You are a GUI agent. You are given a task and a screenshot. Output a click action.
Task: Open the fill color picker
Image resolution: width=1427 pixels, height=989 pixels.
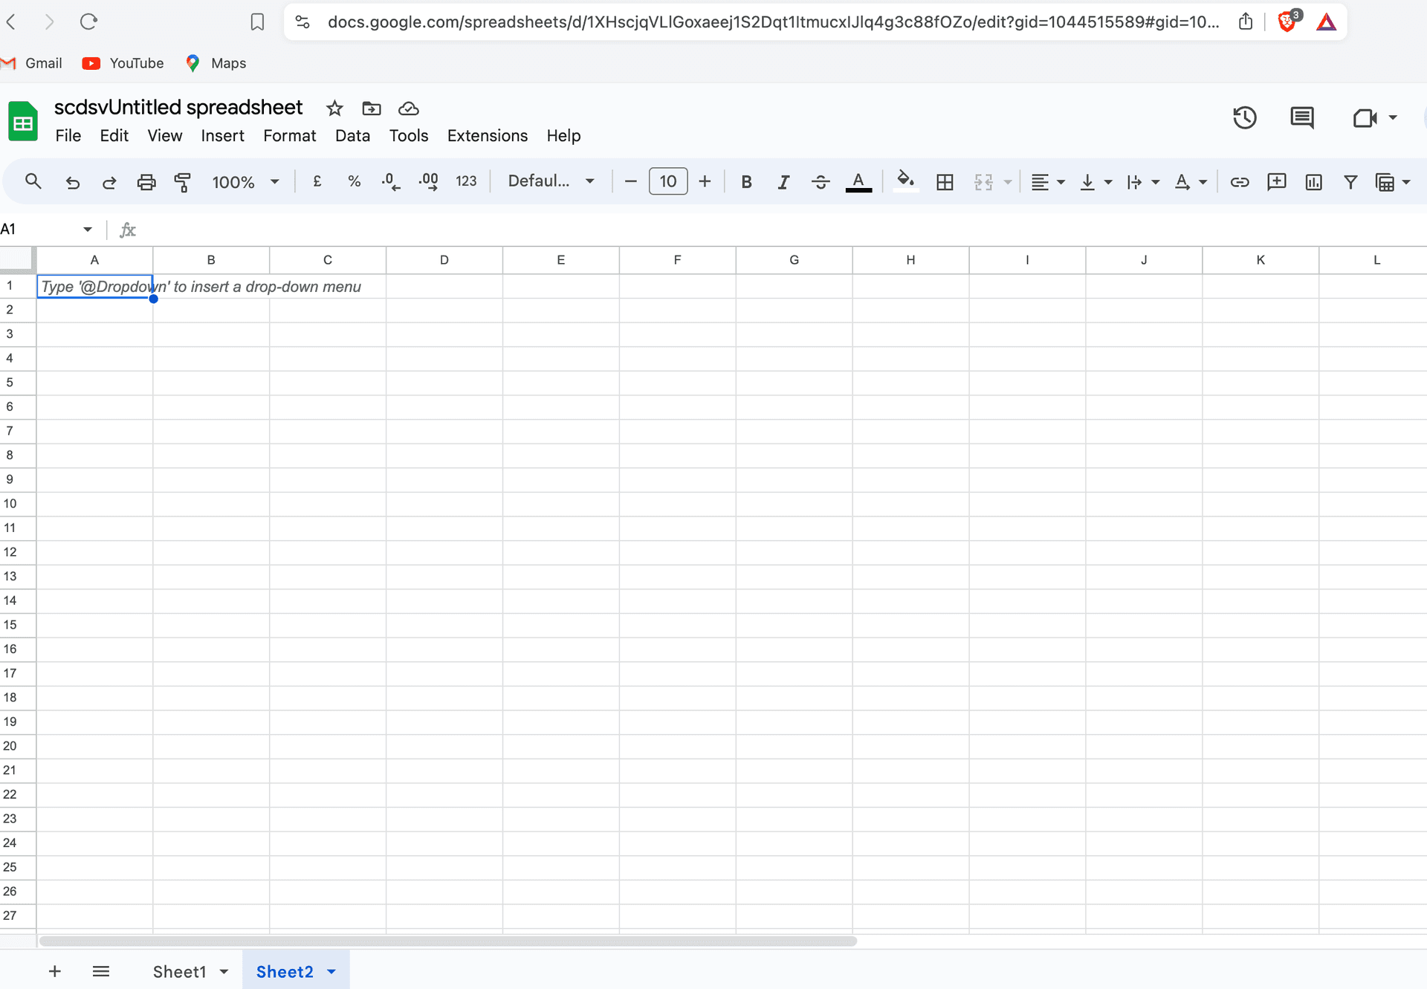click(x=906, y=181)
